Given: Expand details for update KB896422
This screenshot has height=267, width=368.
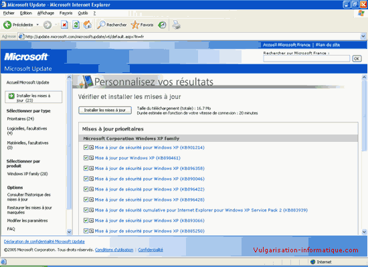Looking at the screenshot, I should tap(91, 189).
